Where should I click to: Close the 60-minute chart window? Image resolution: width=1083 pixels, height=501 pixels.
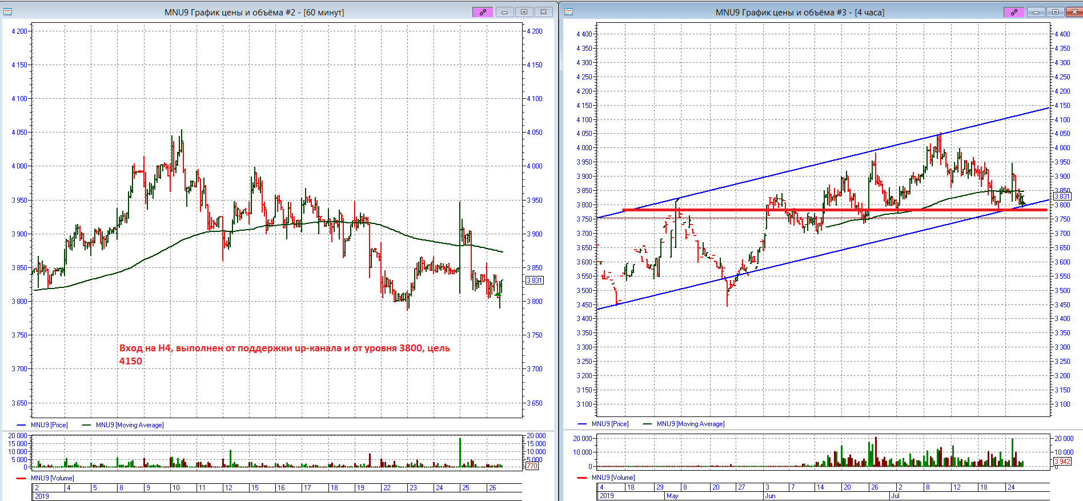click(544, 12)
